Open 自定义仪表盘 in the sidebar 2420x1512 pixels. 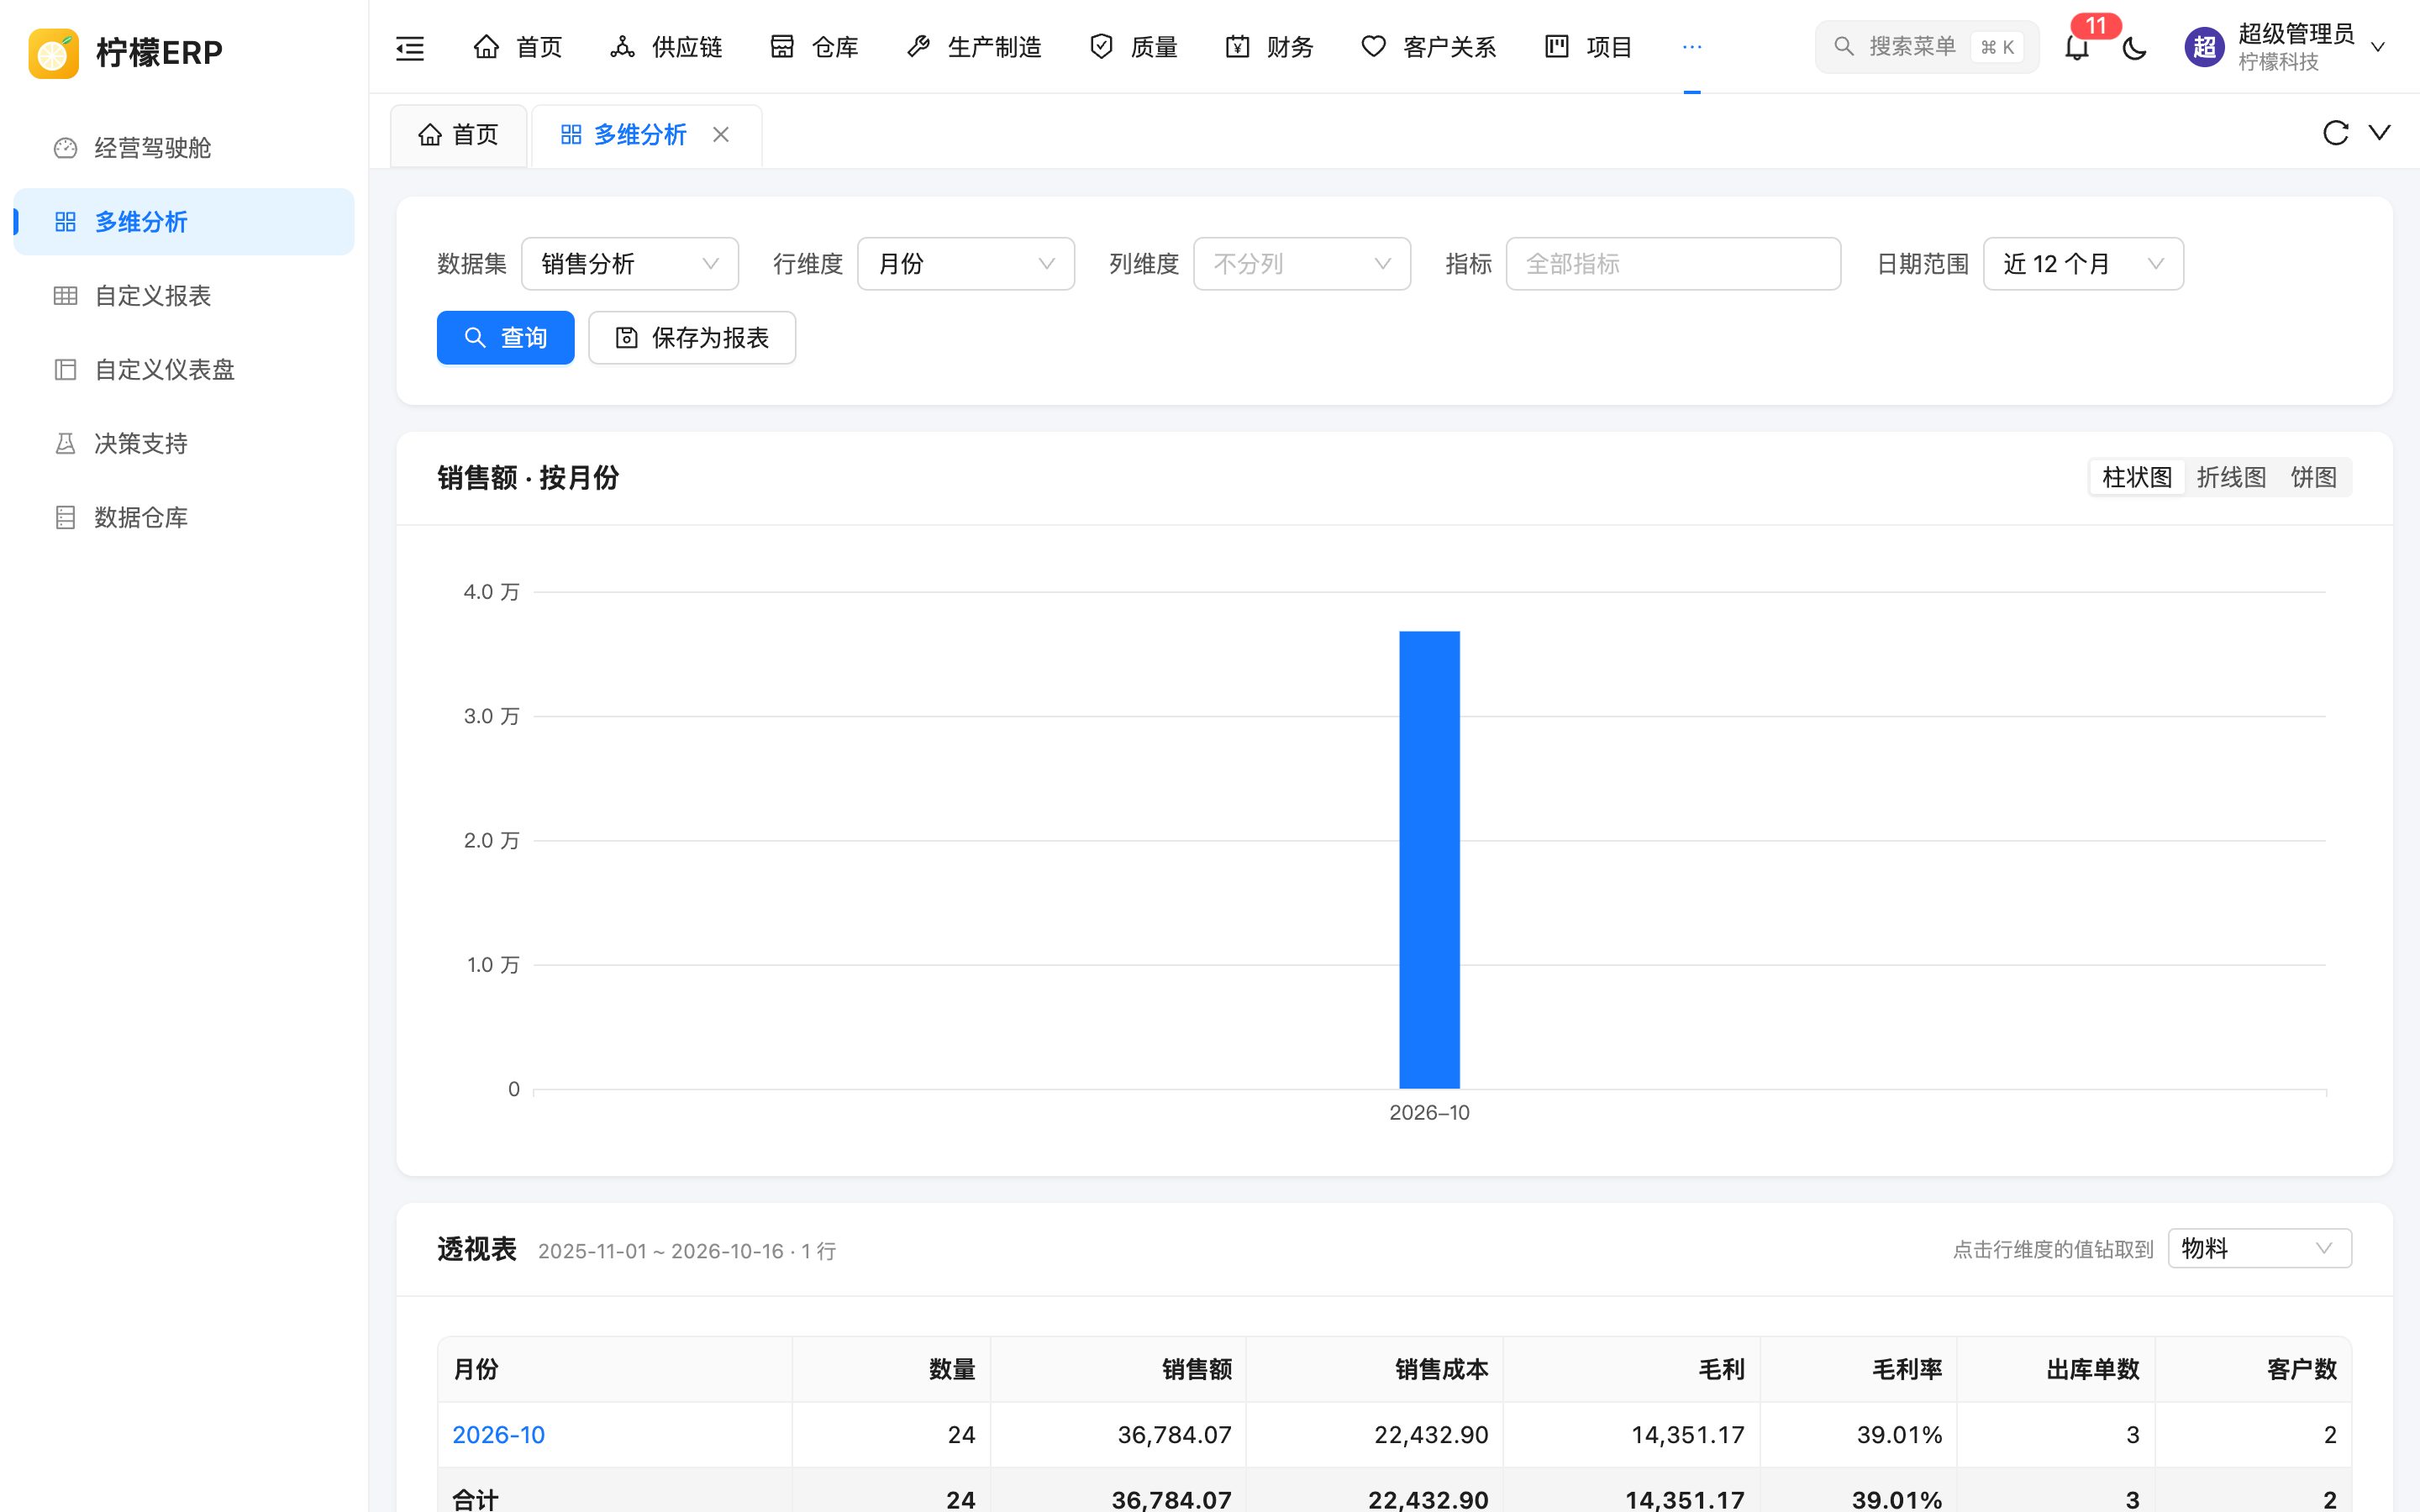coord(184,370)
